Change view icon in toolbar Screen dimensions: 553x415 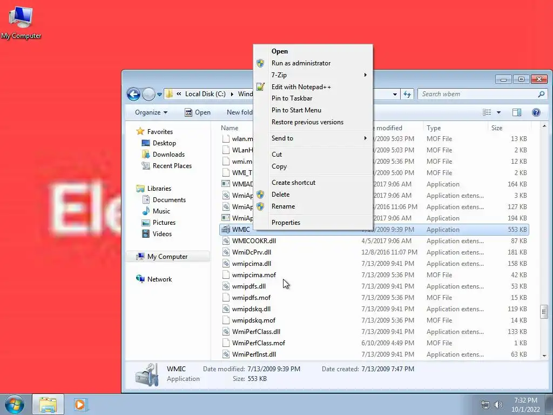487,112
